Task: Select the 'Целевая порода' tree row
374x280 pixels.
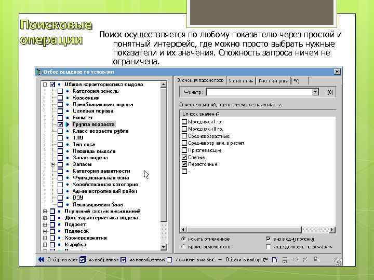Action: click(93, 111)
